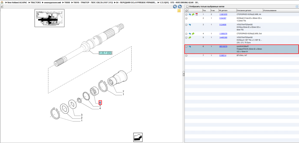
Task: Select callout 5 on the diagram
Action: coord(100,106)
